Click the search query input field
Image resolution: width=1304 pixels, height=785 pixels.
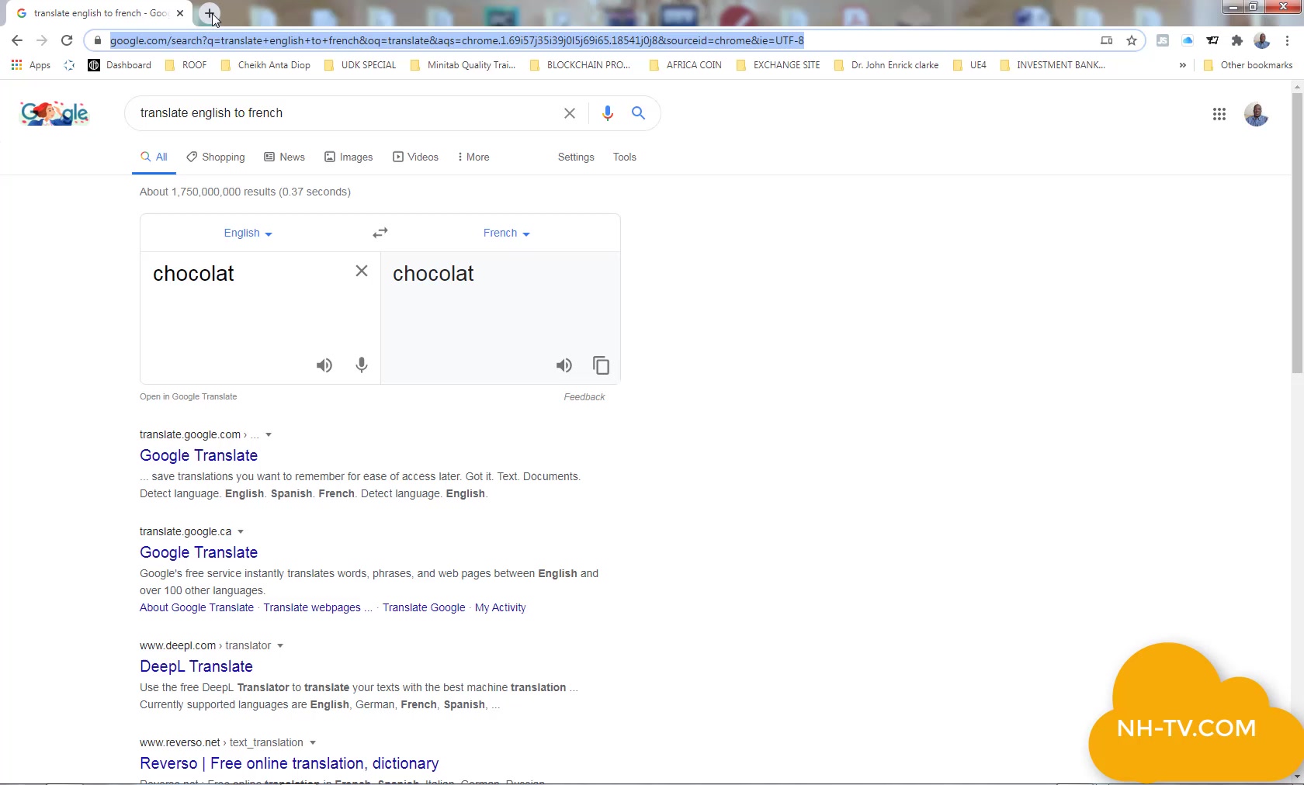coord(345,113)
